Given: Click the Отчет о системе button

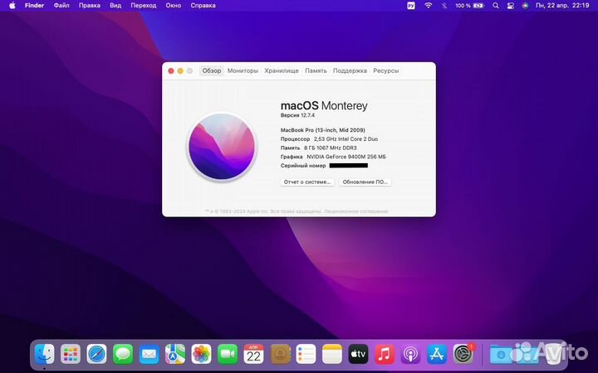Looking at the screenshot, I should coord(307,182).
